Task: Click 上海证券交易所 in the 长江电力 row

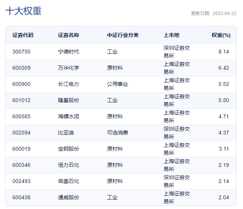Action: pyautogui.click(x=177, y=84)
